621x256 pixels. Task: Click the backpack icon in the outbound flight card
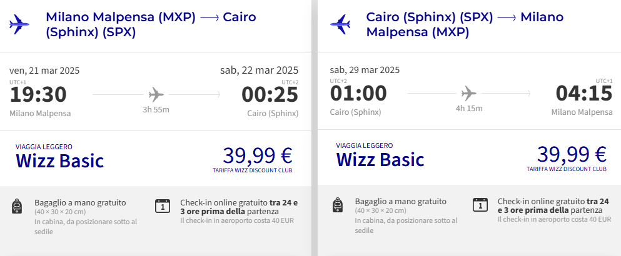(x=17, y=206)
